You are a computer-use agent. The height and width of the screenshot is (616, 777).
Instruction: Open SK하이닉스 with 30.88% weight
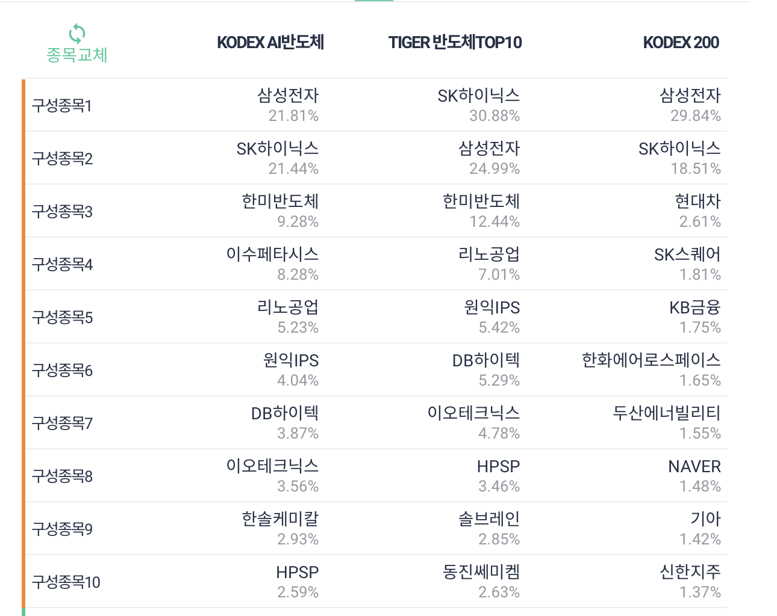(478, 96)
